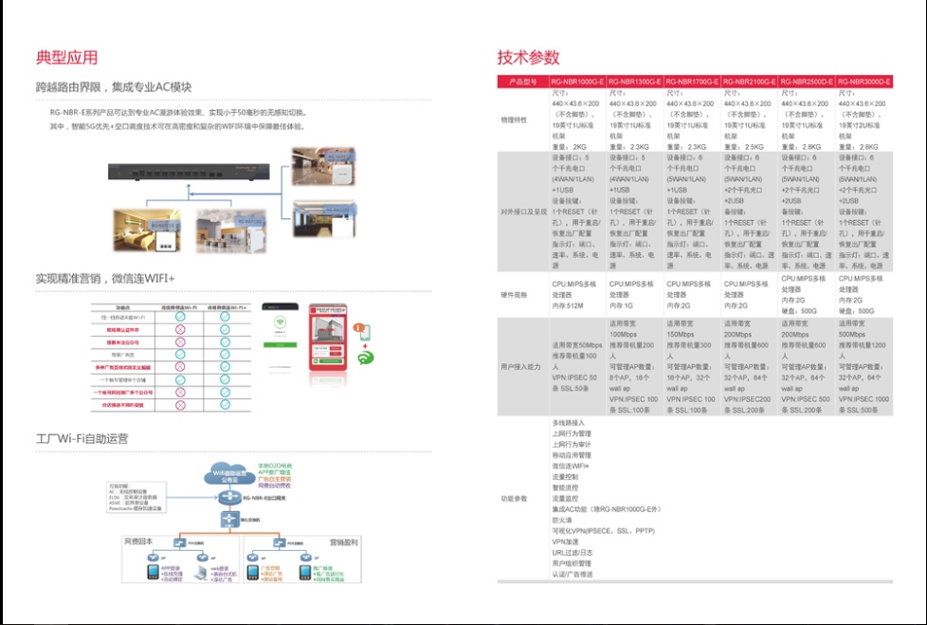Select the phone icon beside APP登录
This screenshot has width=927, height=625.
[154, 573]
